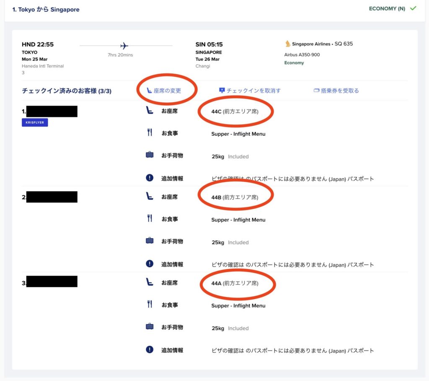Click the meal fork-knife icon for passenger 1
Viewport: 429px width, 381px height.
150,132
